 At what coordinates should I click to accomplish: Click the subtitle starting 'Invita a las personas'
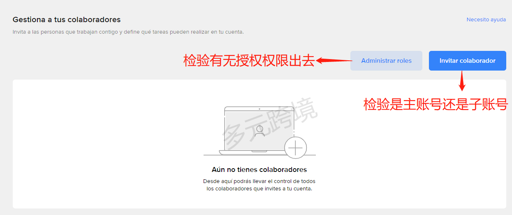(128, 32)
